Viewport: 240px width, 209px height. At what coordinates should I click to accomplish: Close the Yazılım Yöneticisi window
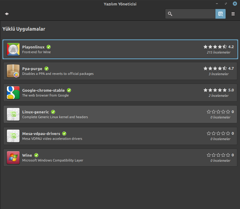click(x=235, y=4)
